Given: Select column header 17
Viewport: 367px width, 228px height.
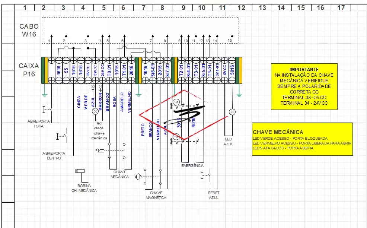Looking at the screenshot, I should click(x=341, y=7).
